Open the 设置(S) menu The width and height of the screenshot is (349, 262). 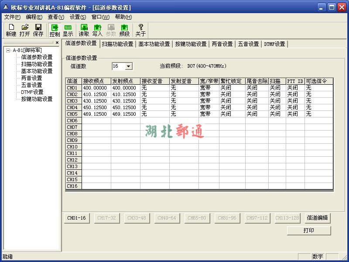[x=78, y=17]
